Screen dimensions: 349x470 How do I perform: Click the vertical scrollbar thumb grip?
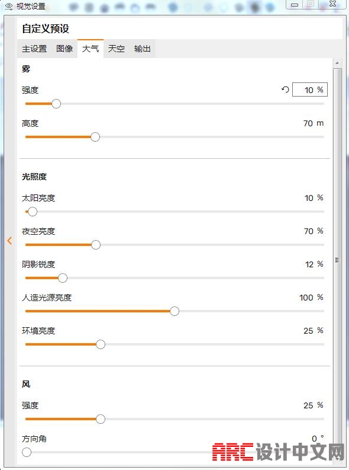click(337, 260)
